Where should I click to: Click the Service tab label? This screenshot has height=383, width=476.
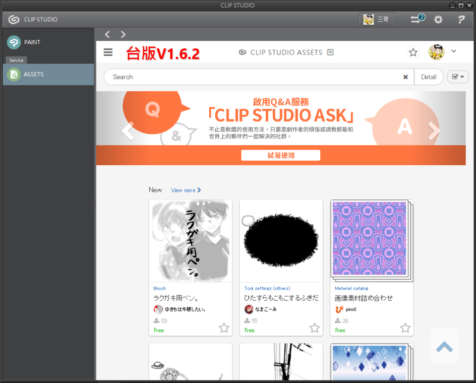click(x=16, y=60)
